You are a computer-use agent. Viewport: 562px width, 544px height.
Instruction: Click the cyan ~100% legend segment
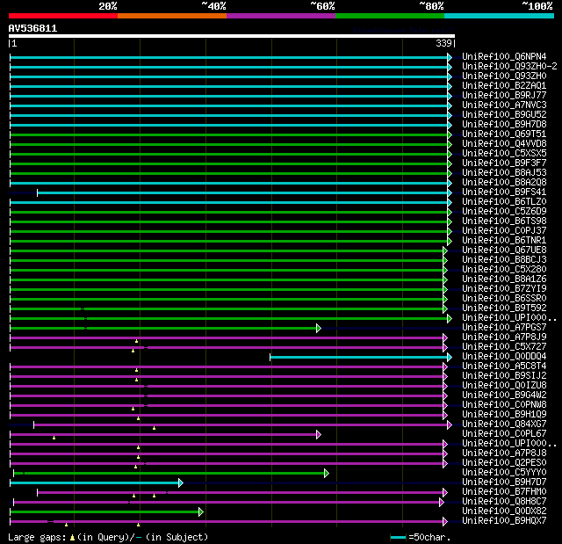(499, 16)
